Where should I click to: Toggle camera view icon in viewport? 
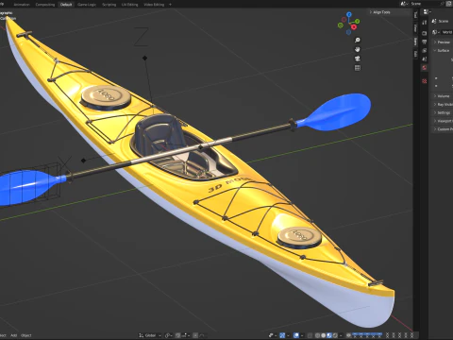tap(358, 59)
